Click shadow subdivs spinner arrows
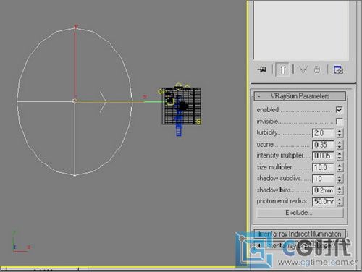The image size is (362, 272). coord(340,179)
